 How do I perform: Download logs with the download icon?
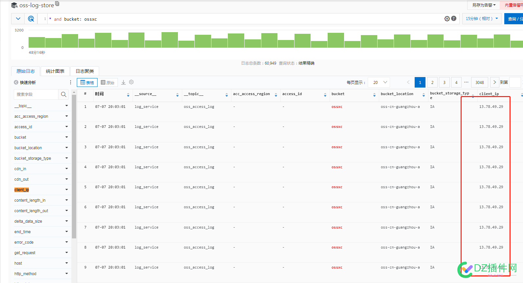[x=123, y=82]
